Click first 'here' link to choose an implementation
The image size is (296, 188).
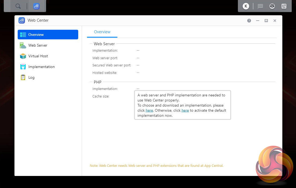[x=149, y=110]
